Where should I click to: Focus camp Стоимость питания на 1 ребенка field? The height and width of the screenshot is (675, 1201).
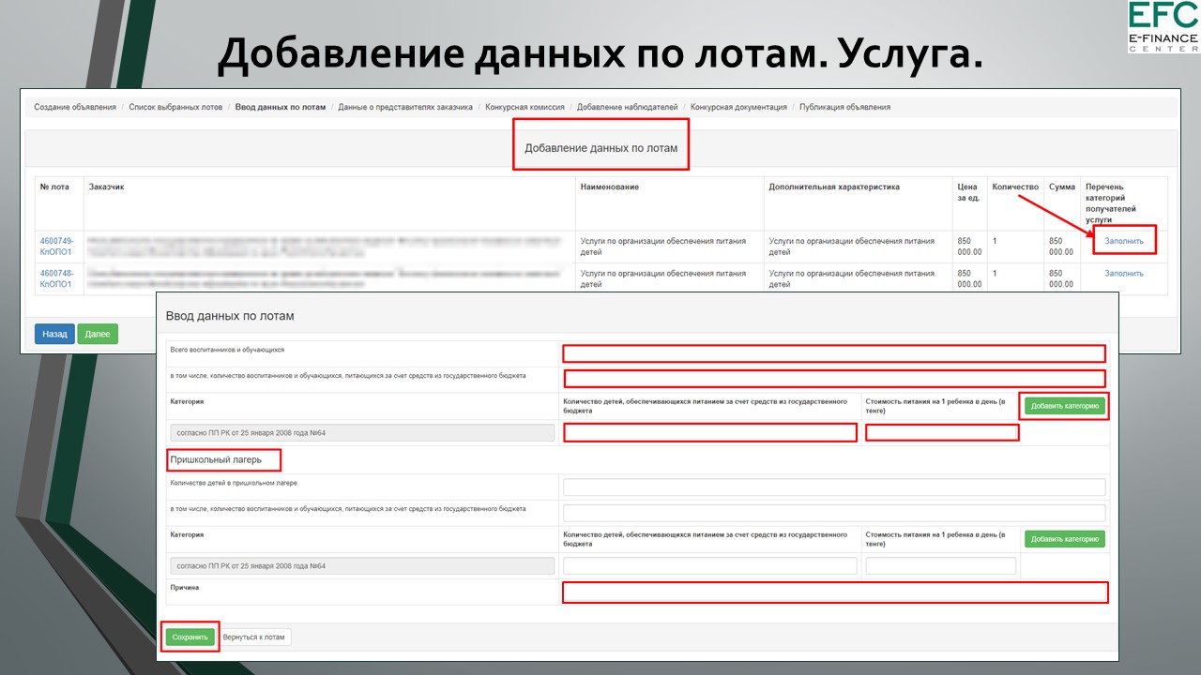coord(941,566)
